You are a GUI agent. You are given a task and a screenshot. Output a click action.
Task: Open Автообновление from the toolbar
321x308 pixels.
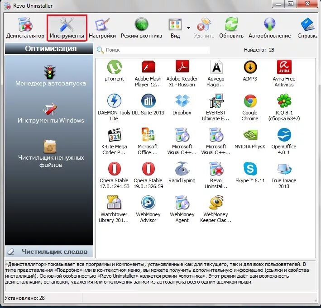(x=270, y=28)
